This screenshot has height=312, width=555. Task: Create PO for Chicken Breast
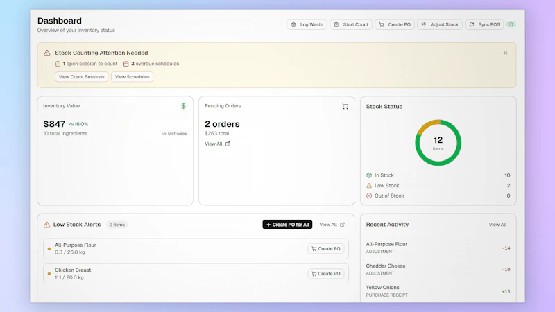click(x=326, y=274)
